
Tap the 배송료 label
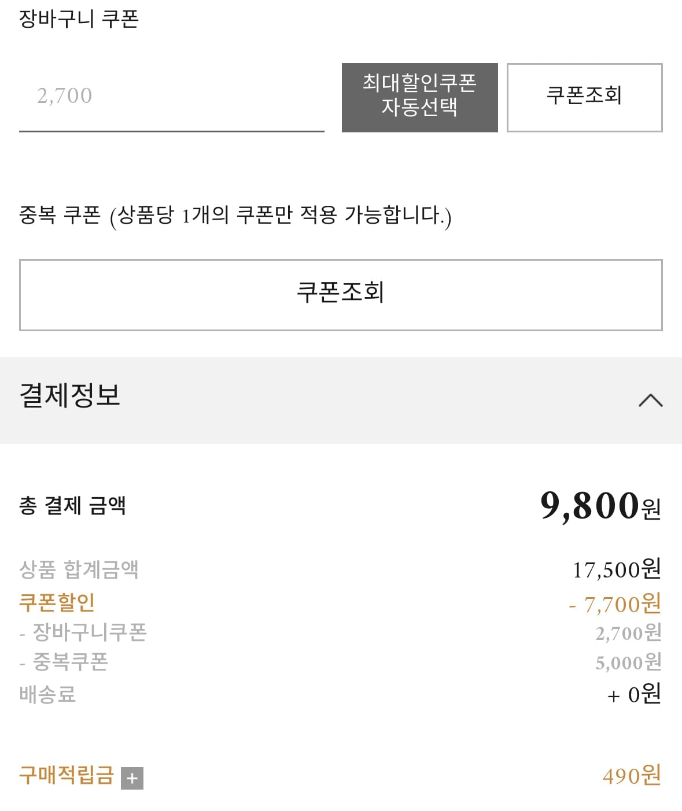pos(47,694)
